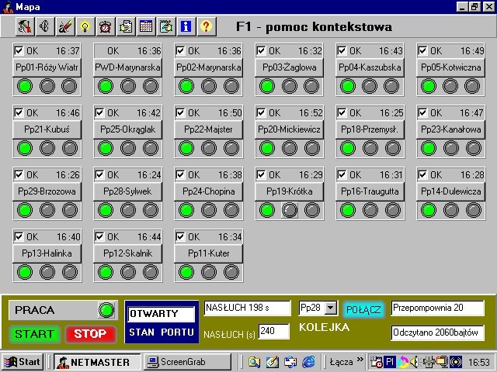Click the network connection tray icon
Screen dimensions: 497x372
(x=429, y=362)
